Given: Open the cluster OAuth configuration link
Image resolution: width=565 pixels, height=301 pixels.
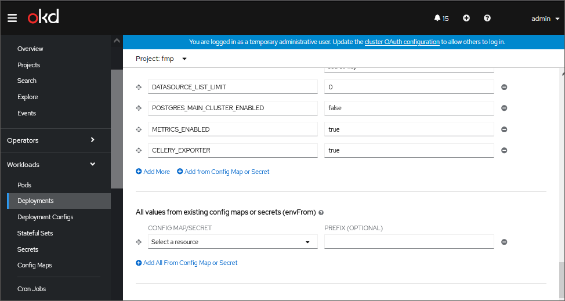Looking at the screenshot, I should click(402, 42).
